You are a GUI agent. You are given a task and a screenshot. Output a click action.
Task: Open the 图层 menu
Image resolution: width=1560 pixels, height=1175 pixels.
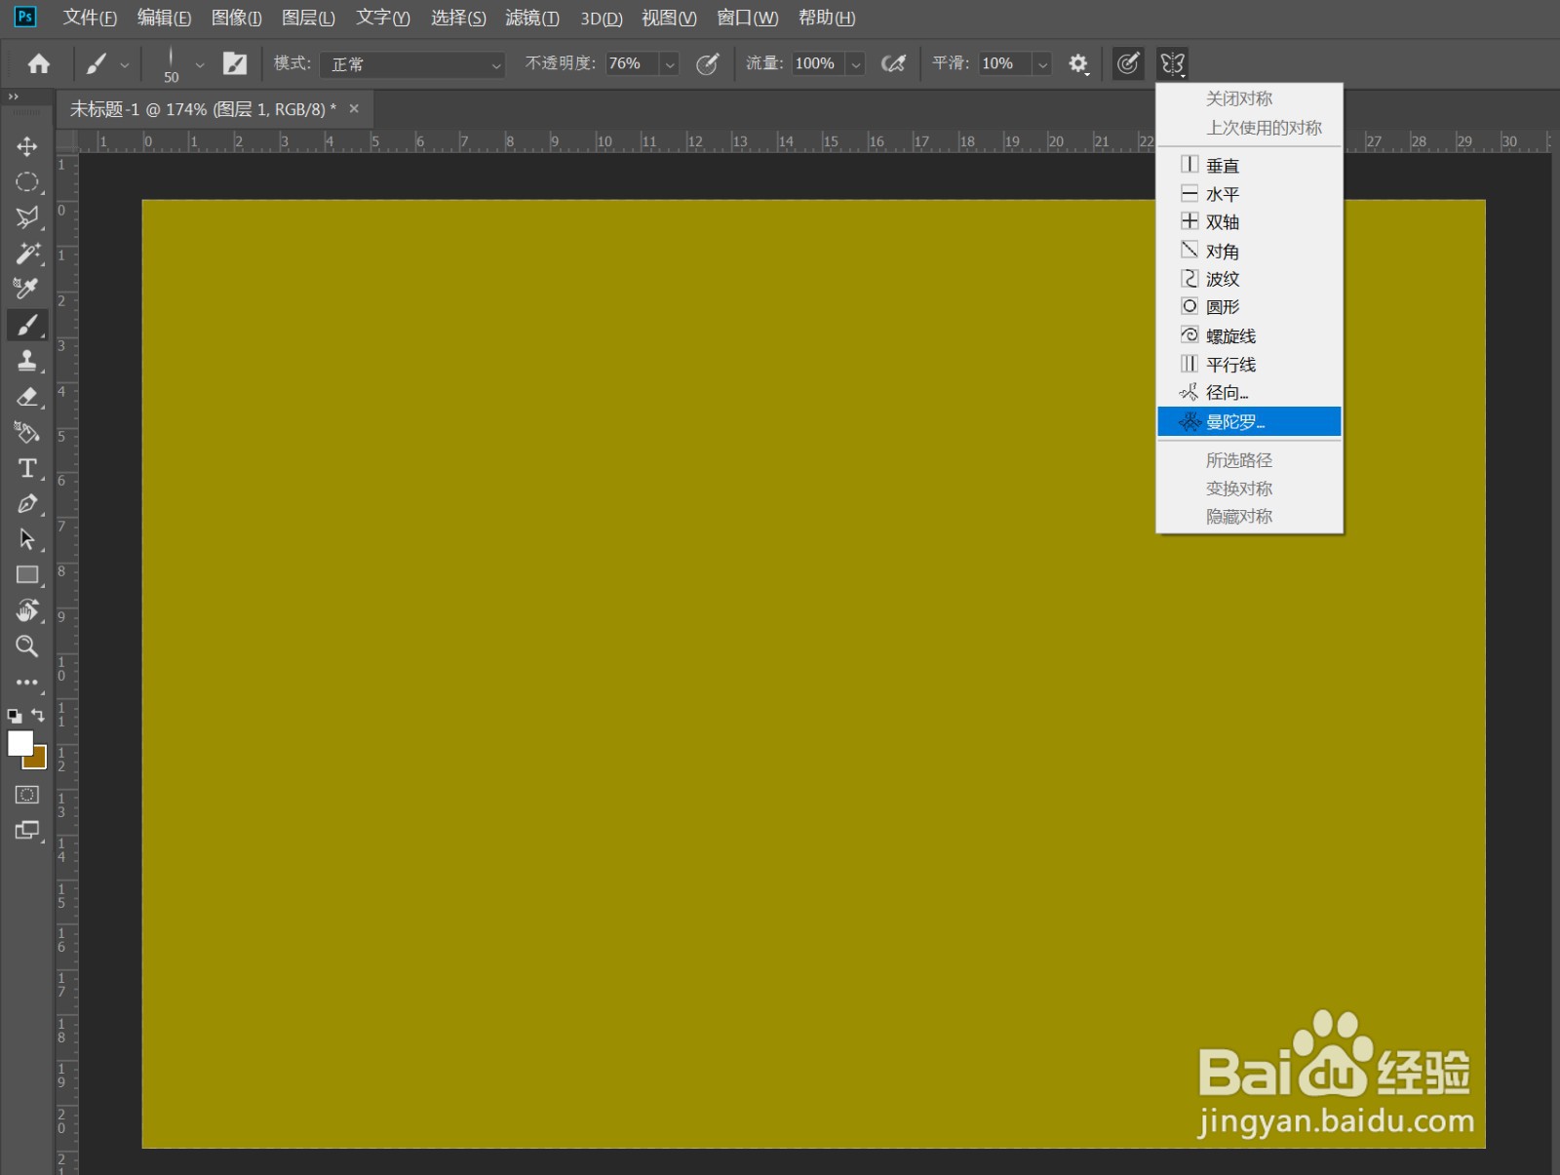[x=308, y=18]
